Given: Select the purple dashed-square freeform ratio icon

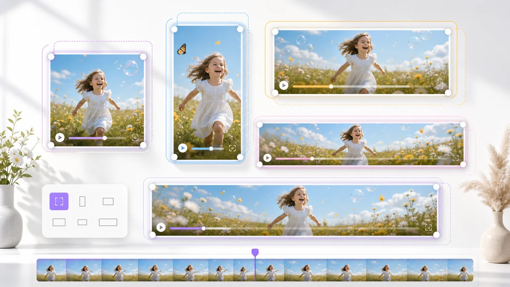Looking at the screenshot, I should point(59,201).
